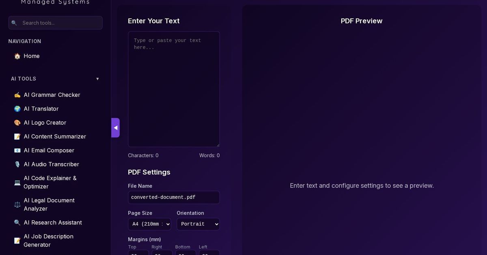Click the palette icon for AI Logo Creator
This screenshot has height=255, width=487.
coord(17,122)
